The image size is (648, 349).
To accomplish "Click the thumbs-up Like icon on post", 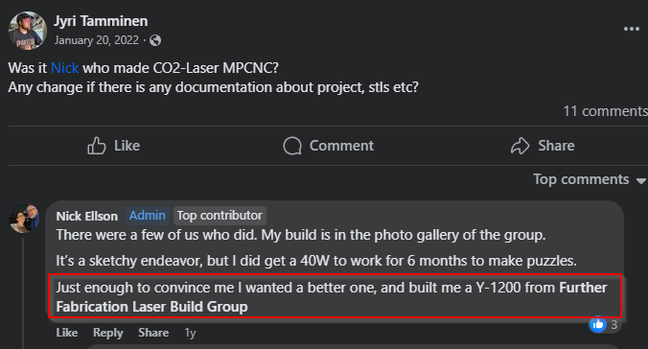I will click(x=96, y=146).
